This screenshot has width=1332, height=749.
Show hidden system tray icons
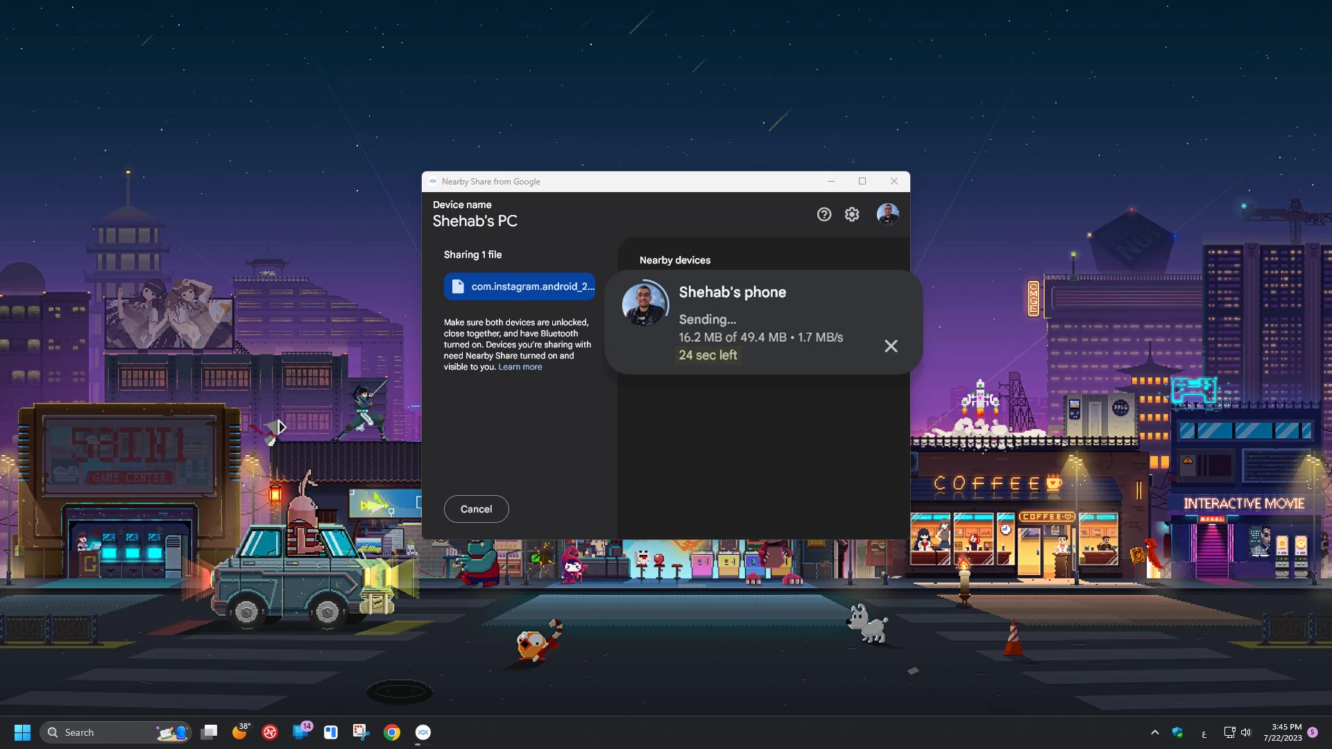1155,732
